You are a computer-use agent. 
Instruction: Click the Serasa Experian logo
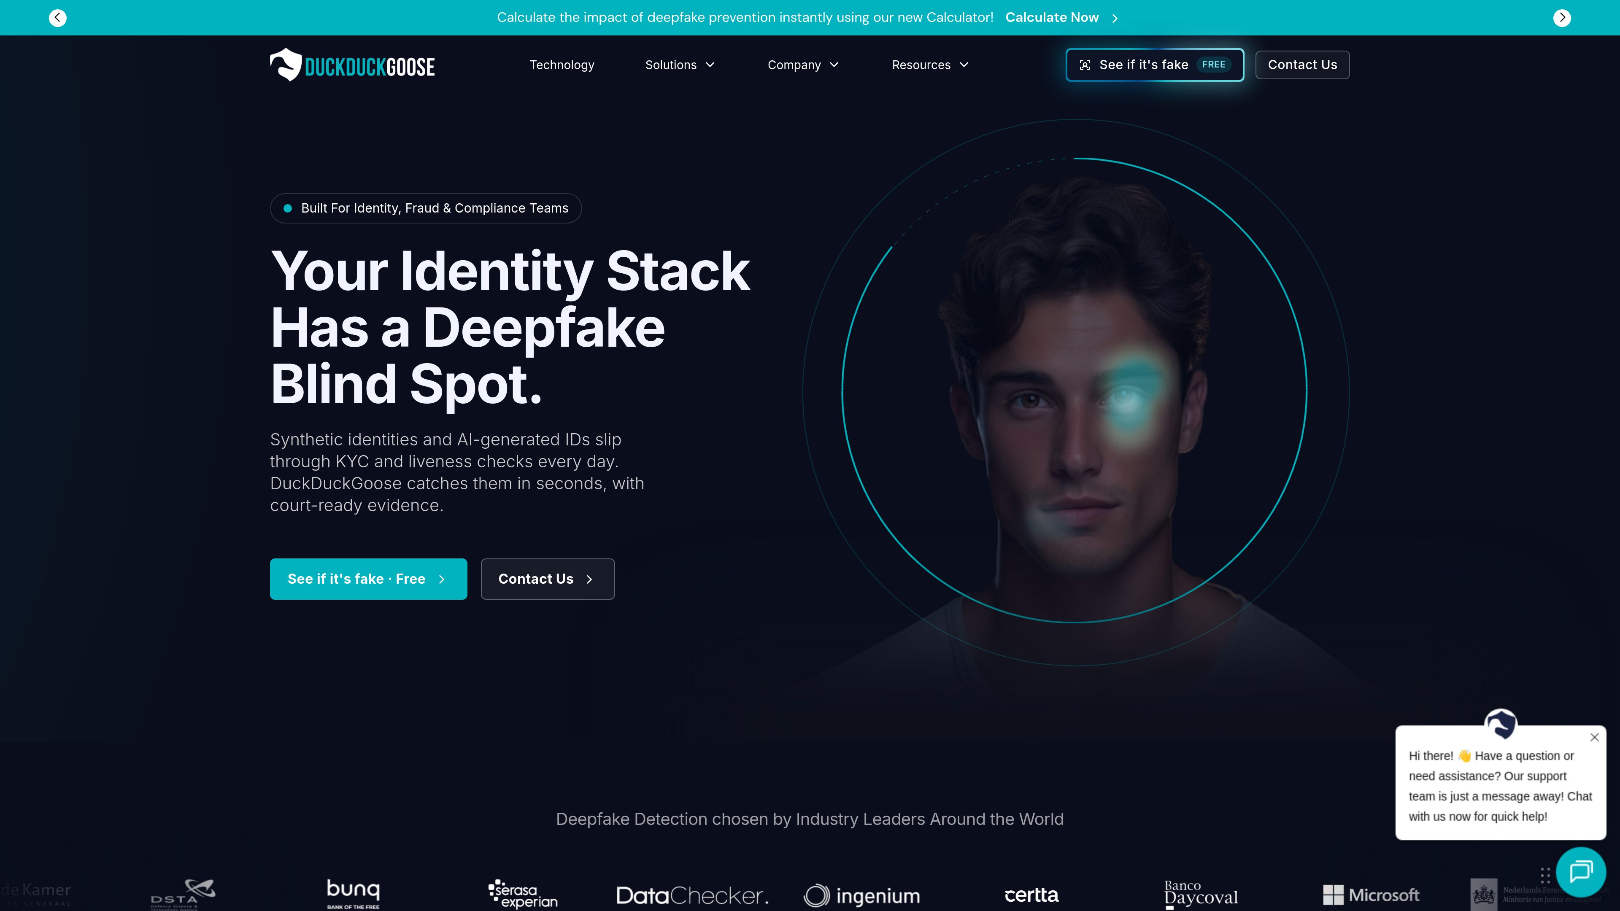click(523, 894)
